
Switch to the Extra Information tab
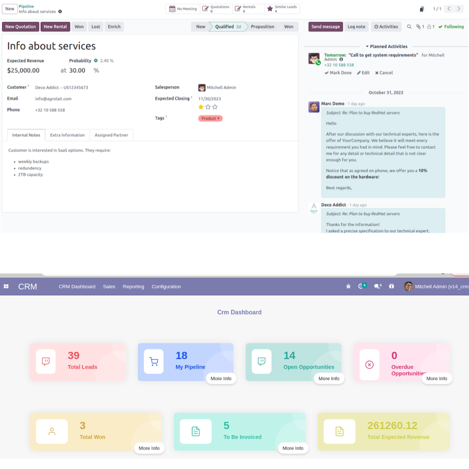click(67, 135)
